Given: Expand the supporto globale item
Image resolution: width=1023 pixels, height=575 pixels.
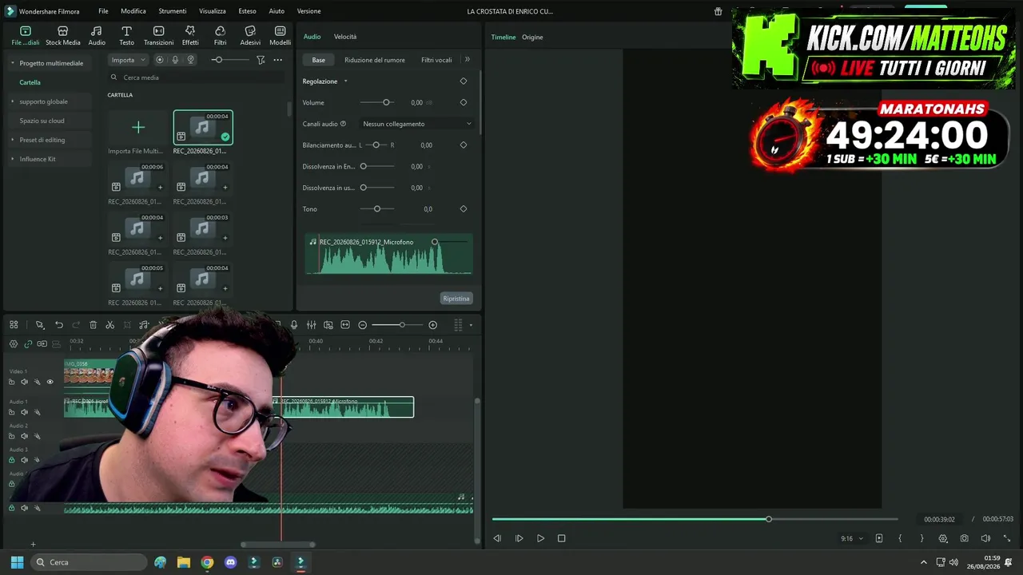Looking at the screenshot, I should pos(12,101).
